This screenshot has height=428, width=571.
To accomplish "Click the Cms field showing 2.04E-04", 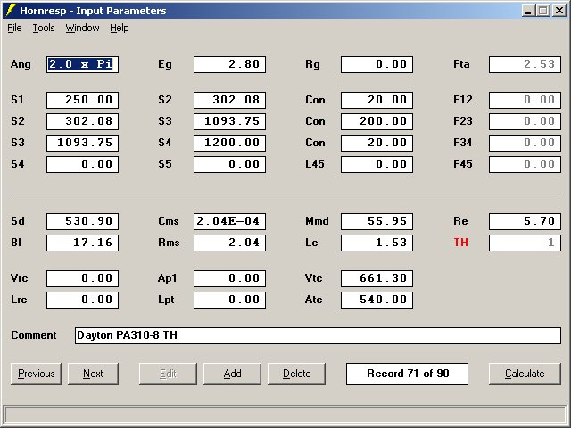I will [229, 221].
